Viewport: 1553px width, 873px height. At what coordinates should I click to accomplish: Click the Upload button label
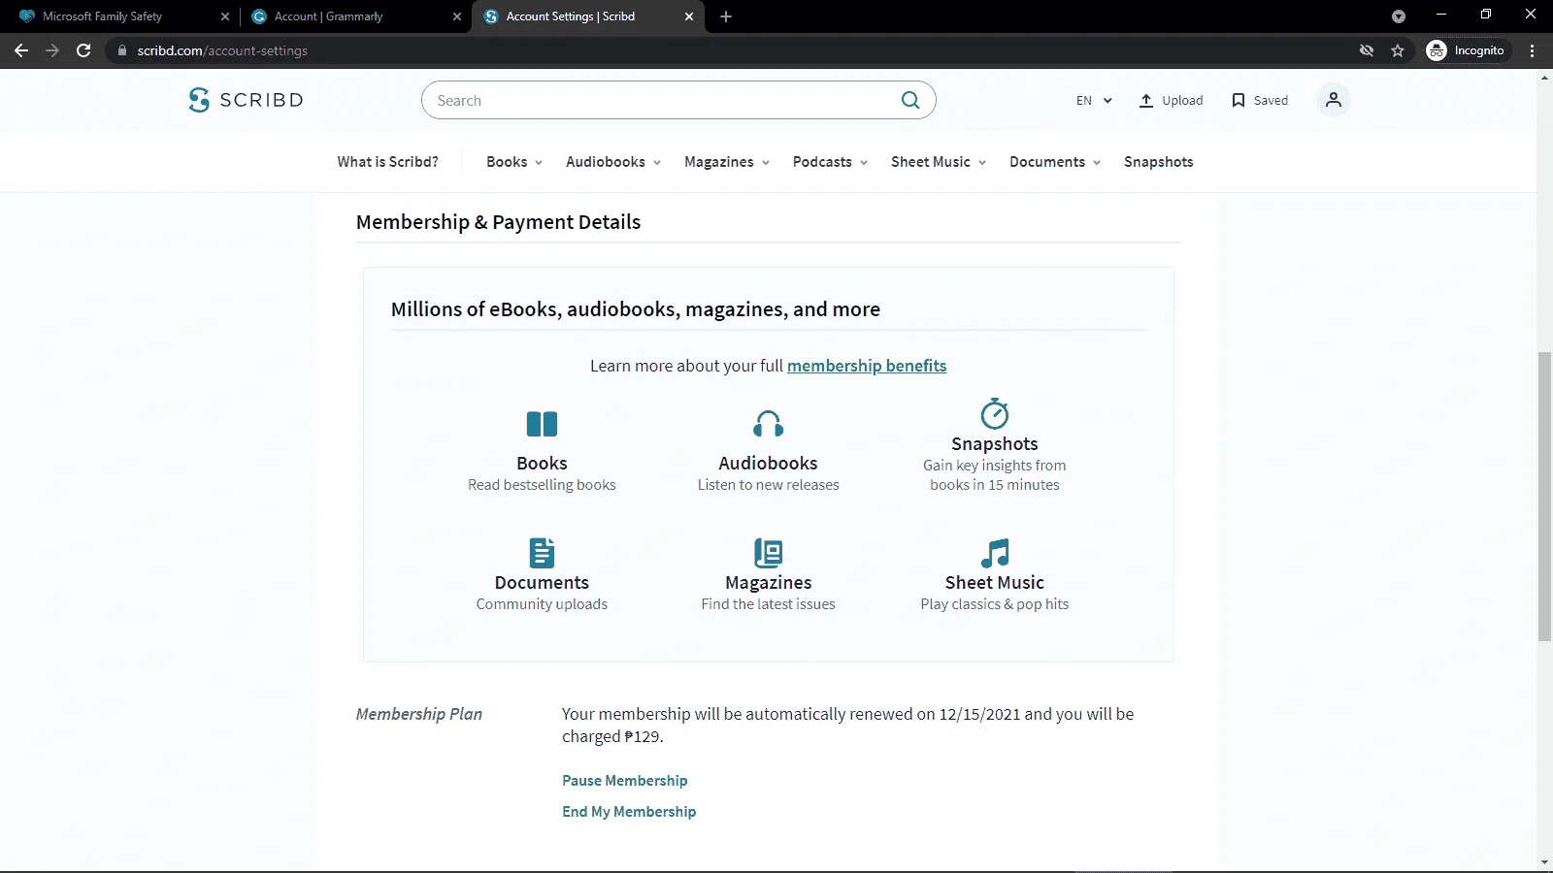pyautogui.click(x=1182, y=100)
